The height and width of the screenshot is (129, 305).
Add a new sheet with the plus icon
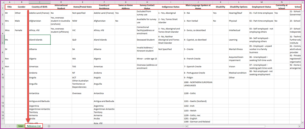coord(49,126)
